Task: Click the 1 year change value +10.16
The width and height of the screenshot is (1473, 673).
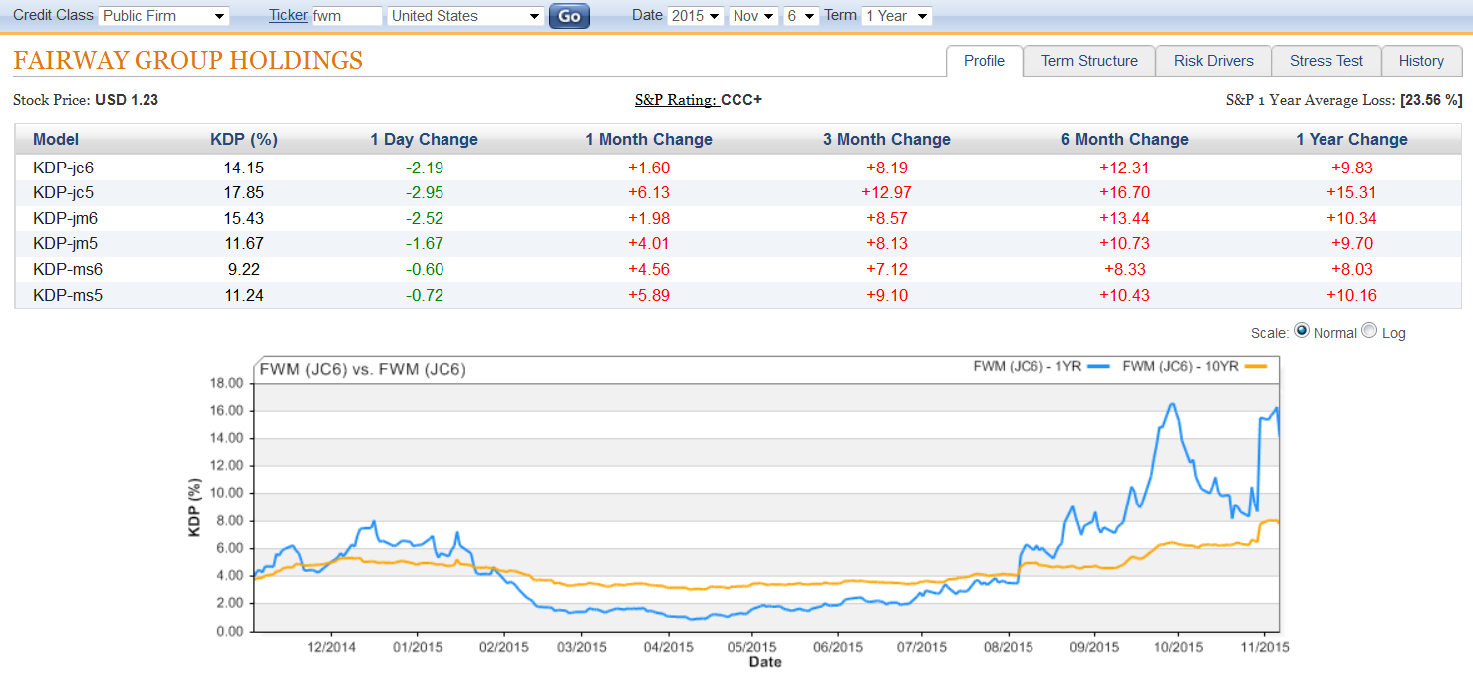Action: [1351, 295]
